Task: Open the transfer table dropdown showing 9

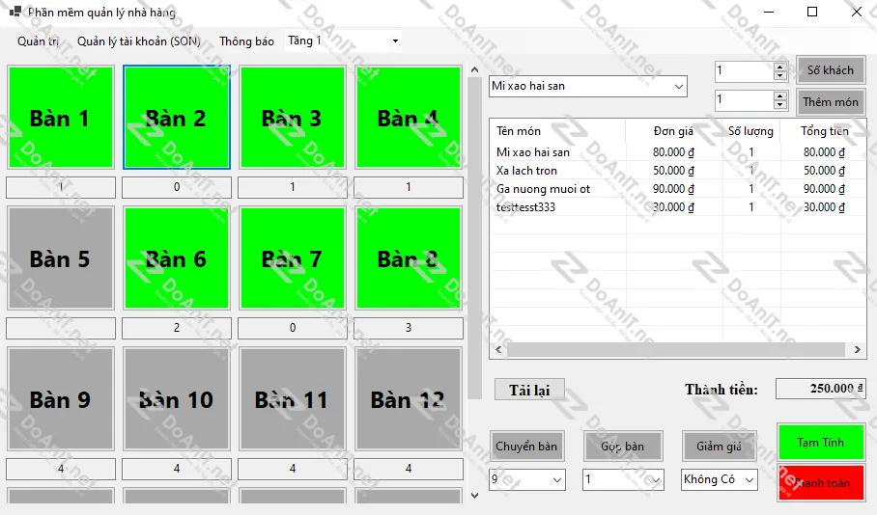Action: [557, 480]
